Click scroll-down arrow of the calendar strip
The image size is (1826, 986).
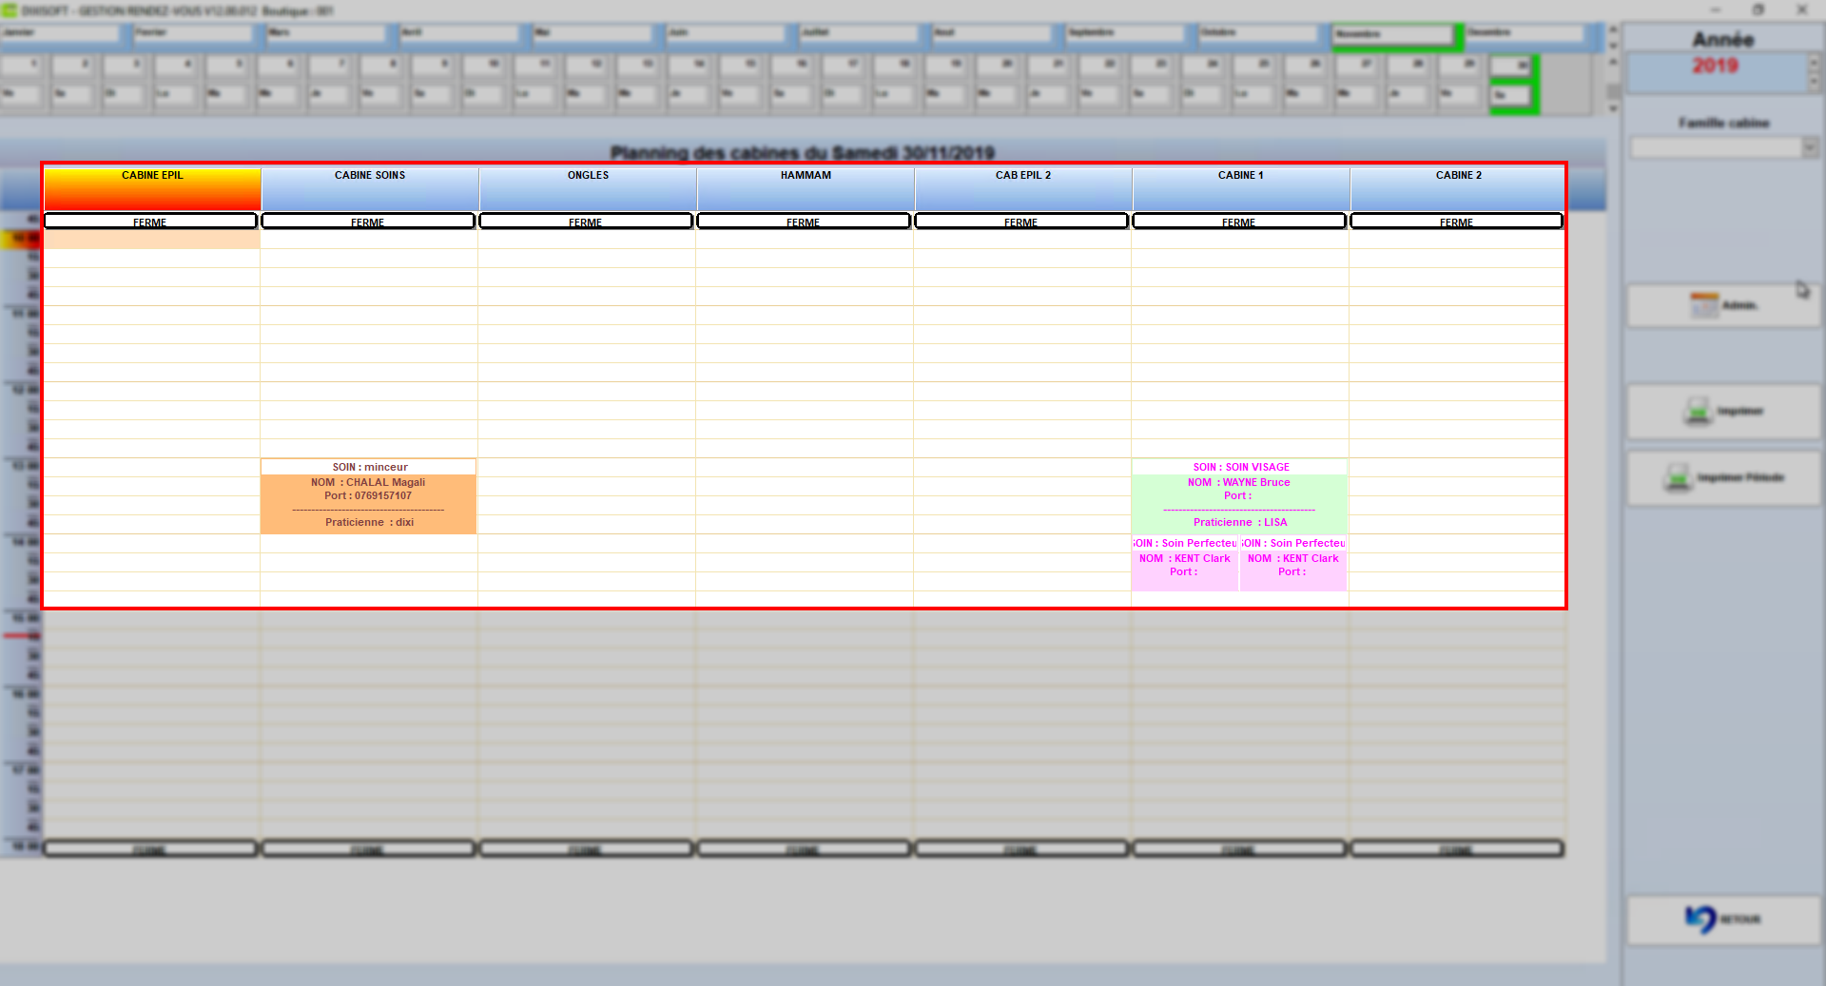[1613, 108]
